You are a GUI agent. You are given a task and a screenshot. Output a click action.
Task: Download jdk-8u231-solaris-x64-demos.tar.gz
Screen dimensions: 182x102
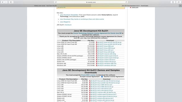click(102, 100)
